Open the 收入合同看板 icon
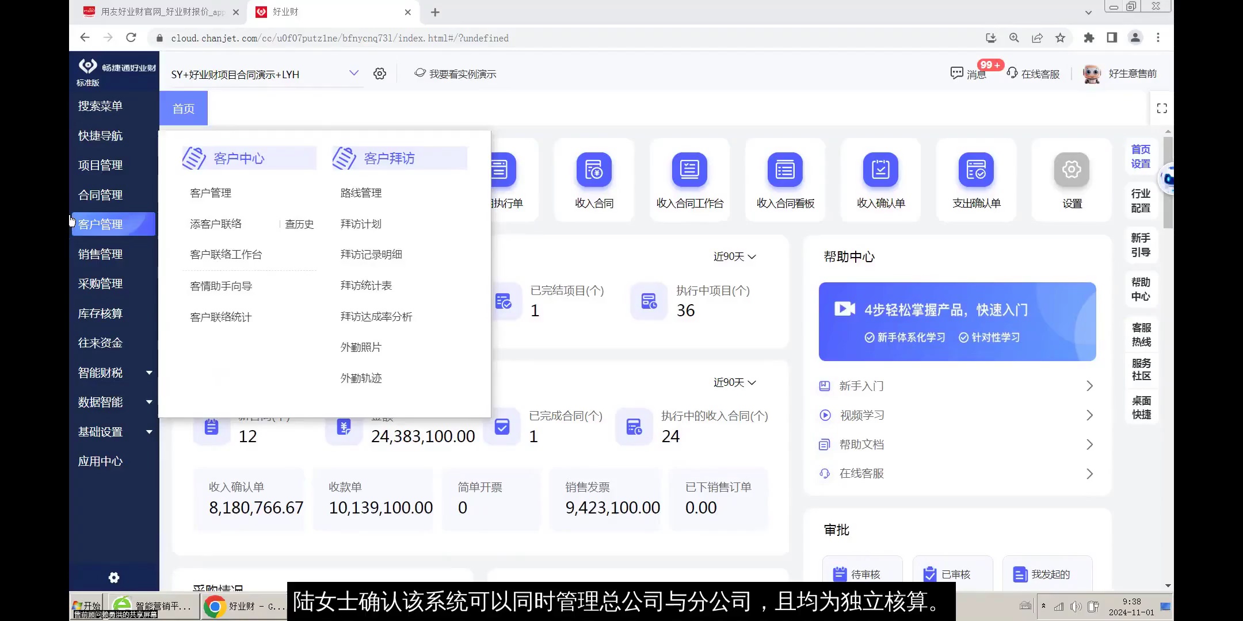 [784, 170]
